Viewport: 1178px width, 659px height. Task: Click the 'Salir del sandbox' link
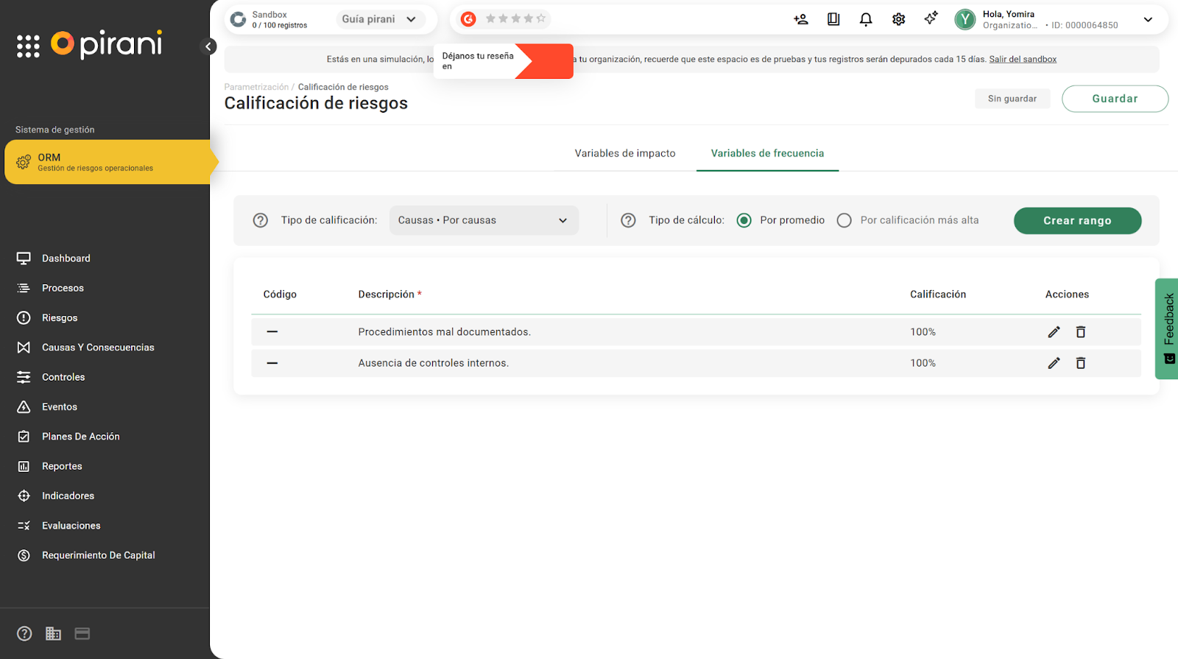click(1022, 60)
